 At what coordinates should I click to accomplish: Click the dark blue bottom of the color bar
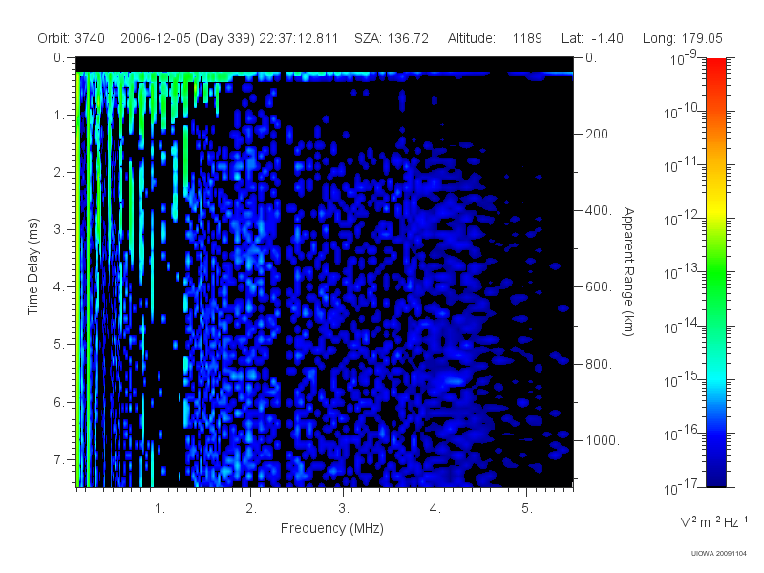[x=715, y=475]
